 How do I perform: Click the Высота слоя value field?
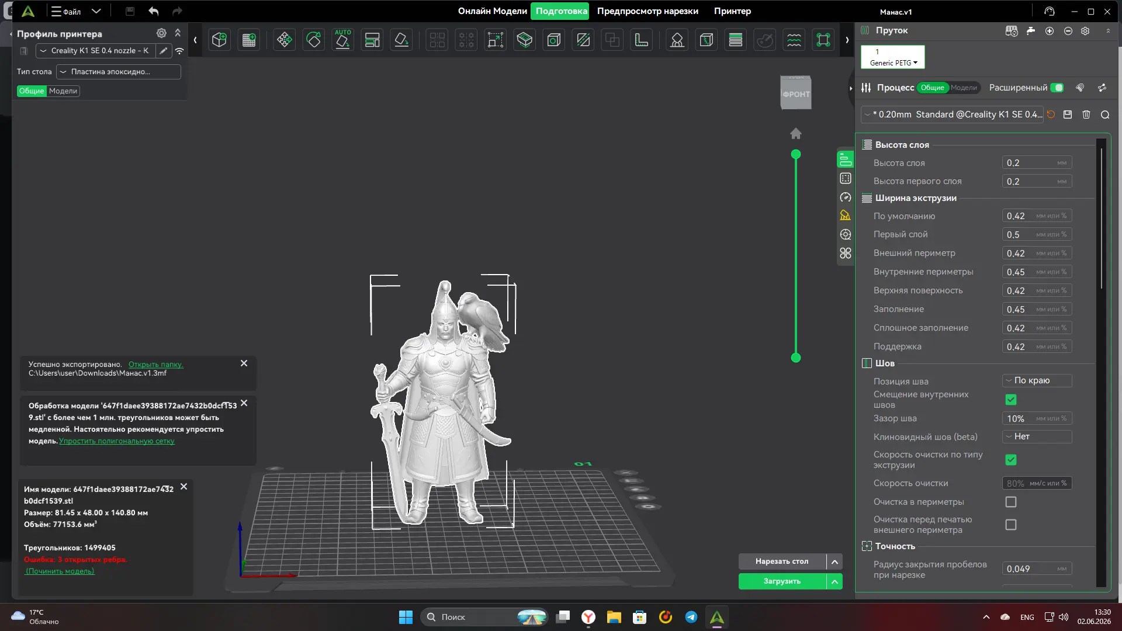tap(1037, 163)
